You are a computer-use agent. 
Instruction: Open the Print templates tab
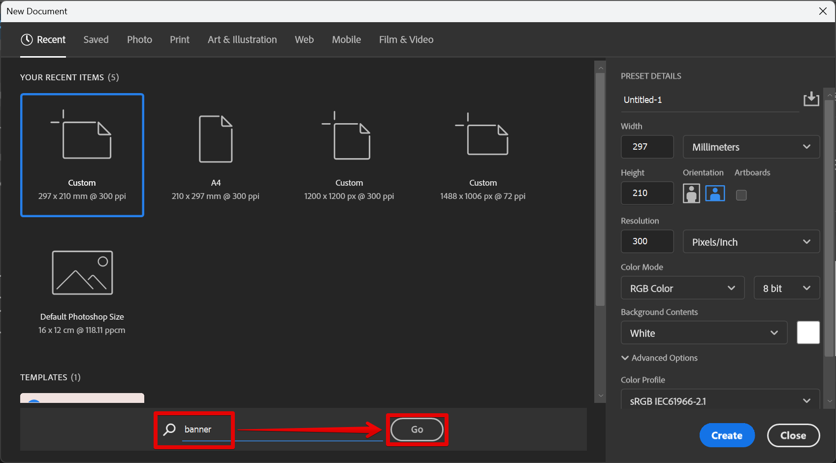tap(179, 39)
